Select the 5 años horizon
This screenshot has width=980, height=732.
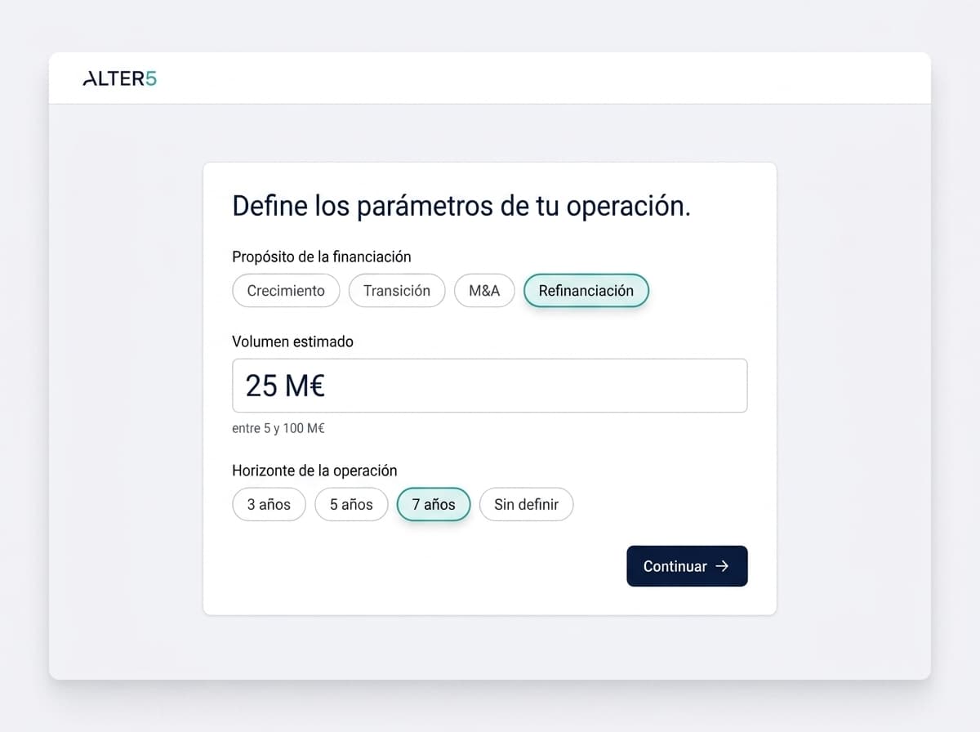(351, 504)
